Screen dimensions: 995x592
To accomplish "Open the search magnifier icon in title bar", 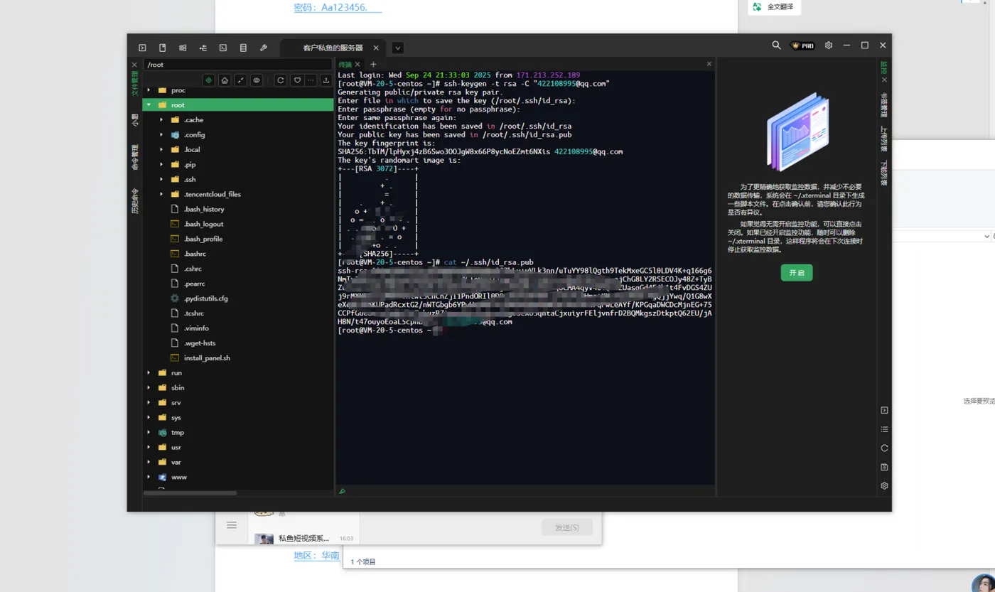I will [x=776, y=45].
